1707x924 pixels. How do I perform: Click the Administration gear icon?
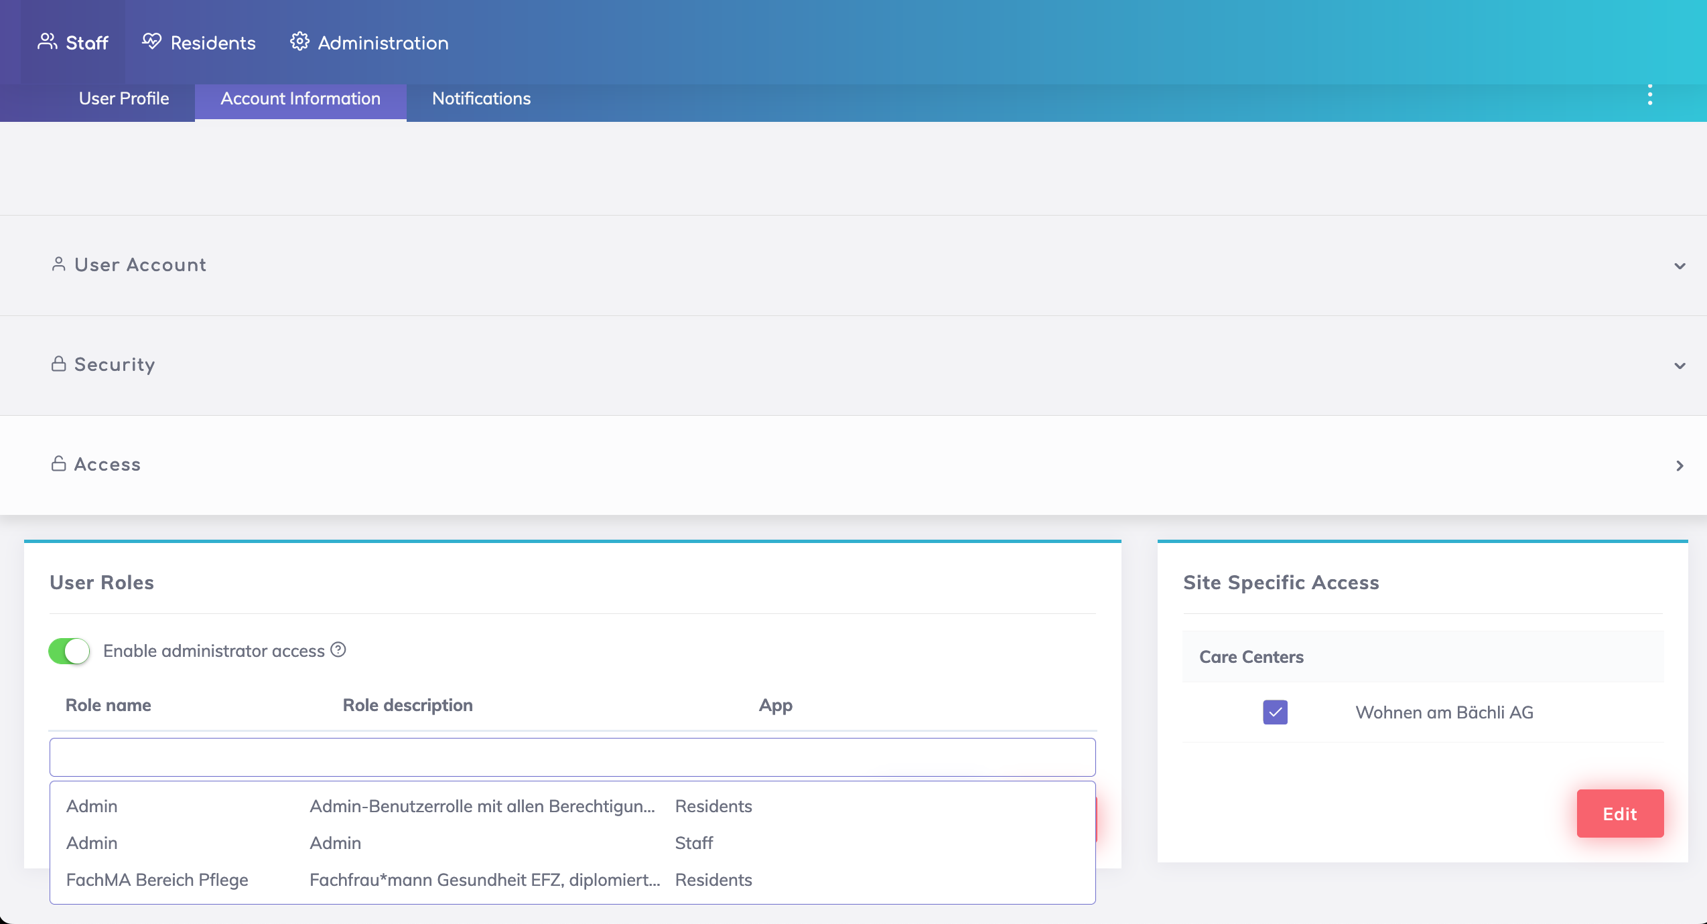pyautogui.click(x=299, y=42)
